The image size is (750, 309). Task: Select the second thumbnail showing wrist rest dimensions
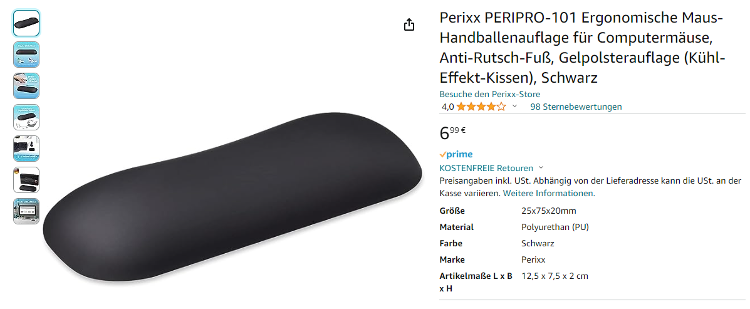coord(26,55)
